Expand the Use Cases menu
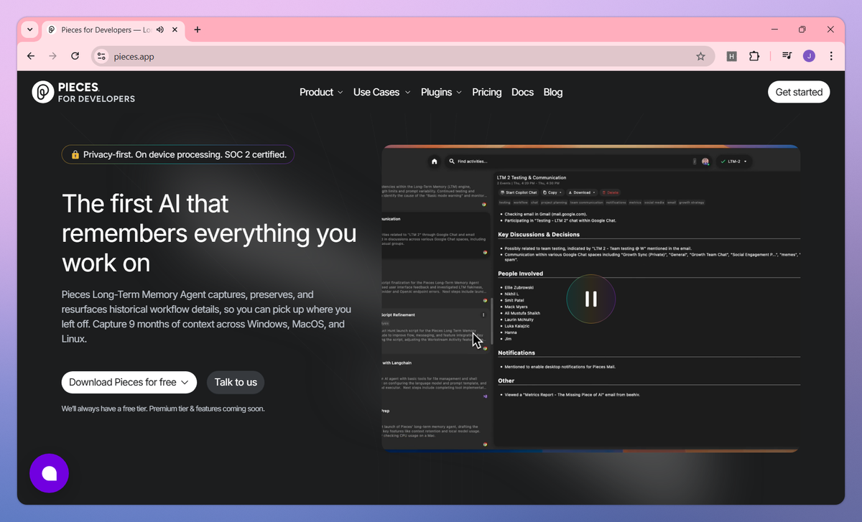 pos(382,92)
